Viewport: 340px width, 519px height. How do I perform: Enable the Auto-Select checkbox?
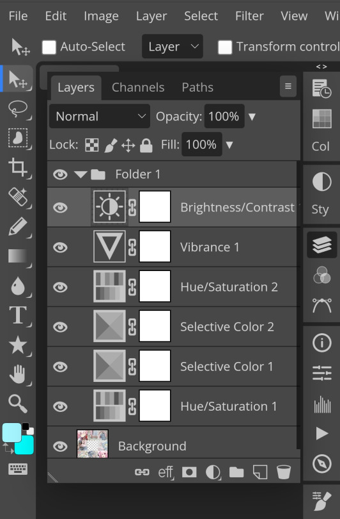coord(49,47)
